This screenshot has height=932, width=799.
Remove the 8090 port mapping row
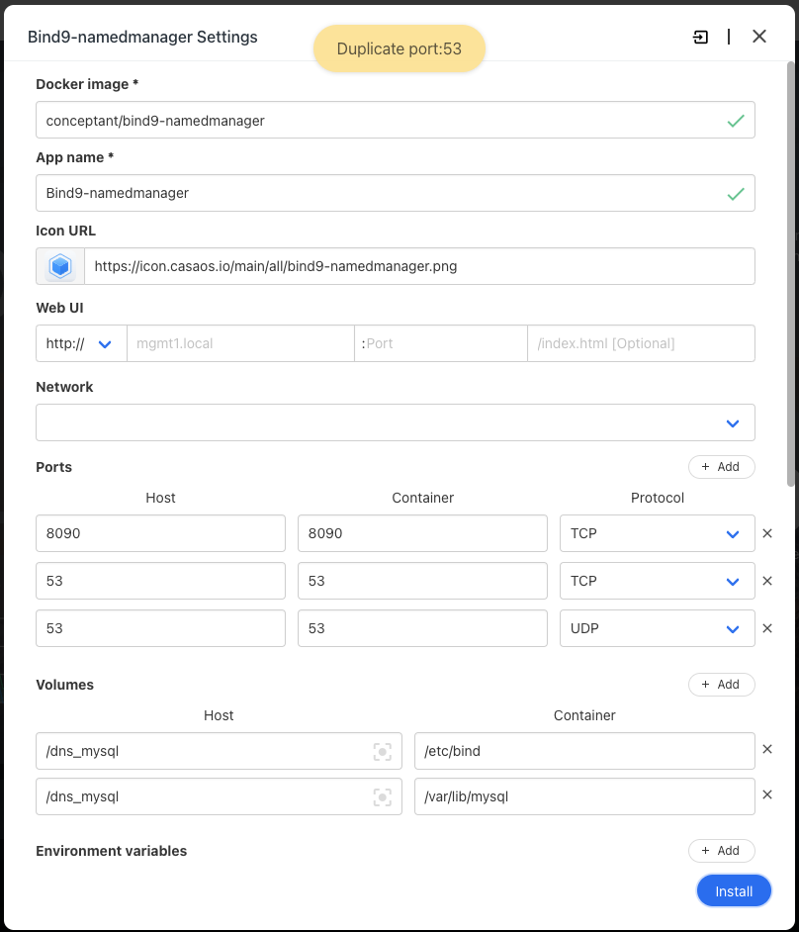767,533
